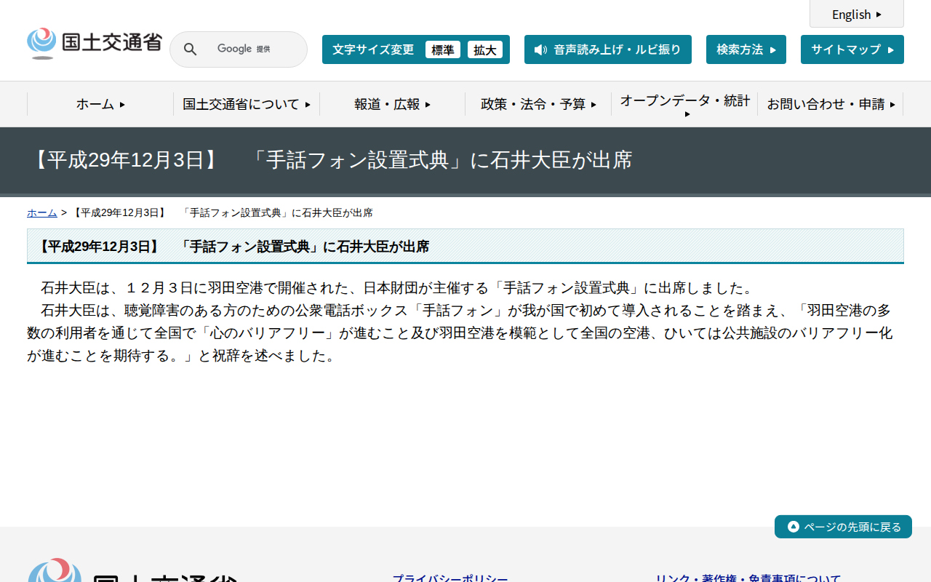Switch site language to English
The height and width of the screenshot is (582, 931).
[856, 15]
